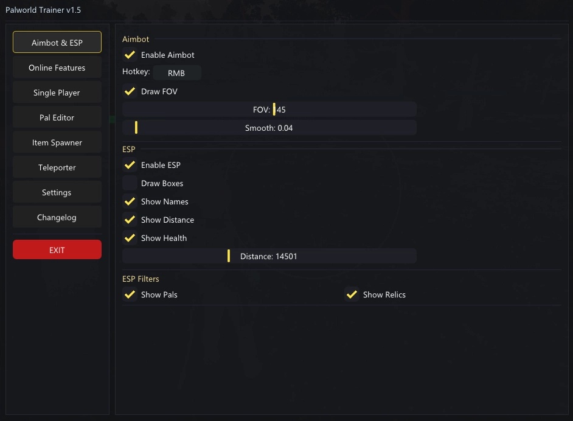Viewport: 573px width, 421px height.
Task: Click the ESP Distance slider
Action: coord(269,256)
